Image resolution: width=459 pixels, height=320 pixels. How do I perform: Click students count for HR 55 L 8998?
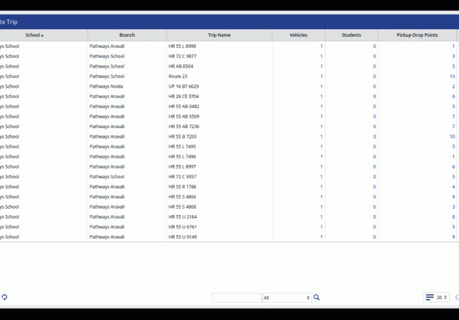pyautogui.click(x=374, y=46)
